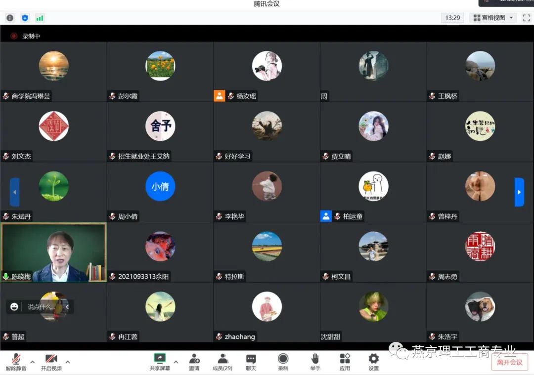Open the Invite (邀请) icon
This screenshot has width=534, height=375.
194,362
